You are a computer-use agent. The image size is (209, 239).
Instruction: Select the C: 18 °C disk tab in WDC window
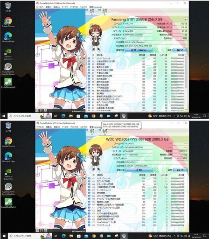click(92, 132)
